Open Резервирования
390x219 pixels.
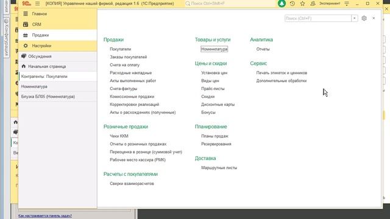click(x=216, y=144)
